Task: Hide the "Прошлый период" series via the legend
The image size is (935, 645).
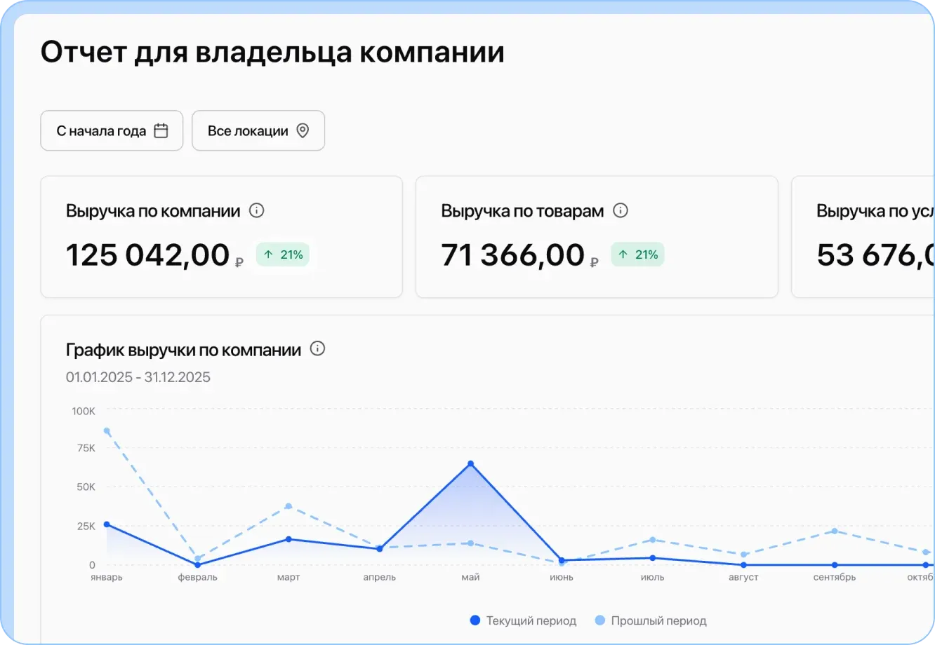Action: (x=658, y=620)
